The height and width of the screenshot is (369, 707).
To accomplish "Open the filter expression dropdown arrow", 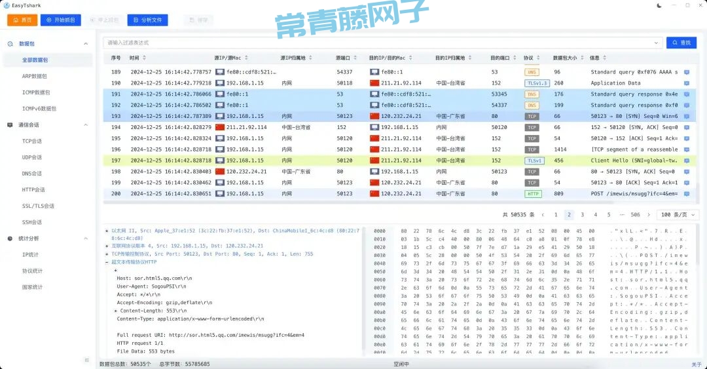I will [x=657, y=43].
